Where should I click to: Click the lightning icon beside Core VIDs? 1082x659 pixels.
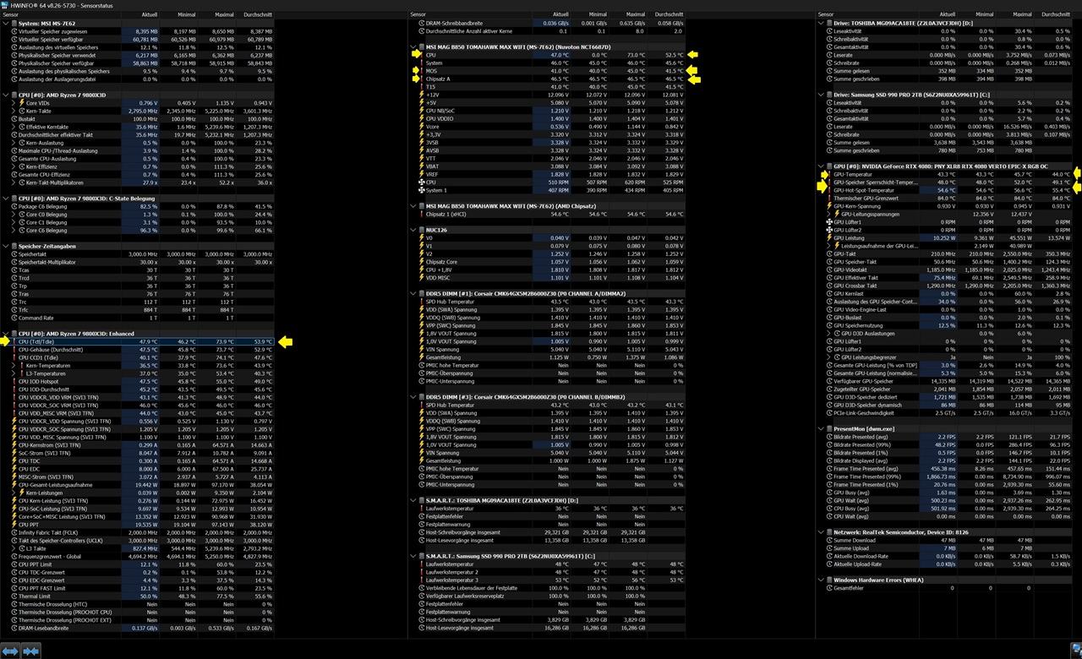[x=21, y=102]
